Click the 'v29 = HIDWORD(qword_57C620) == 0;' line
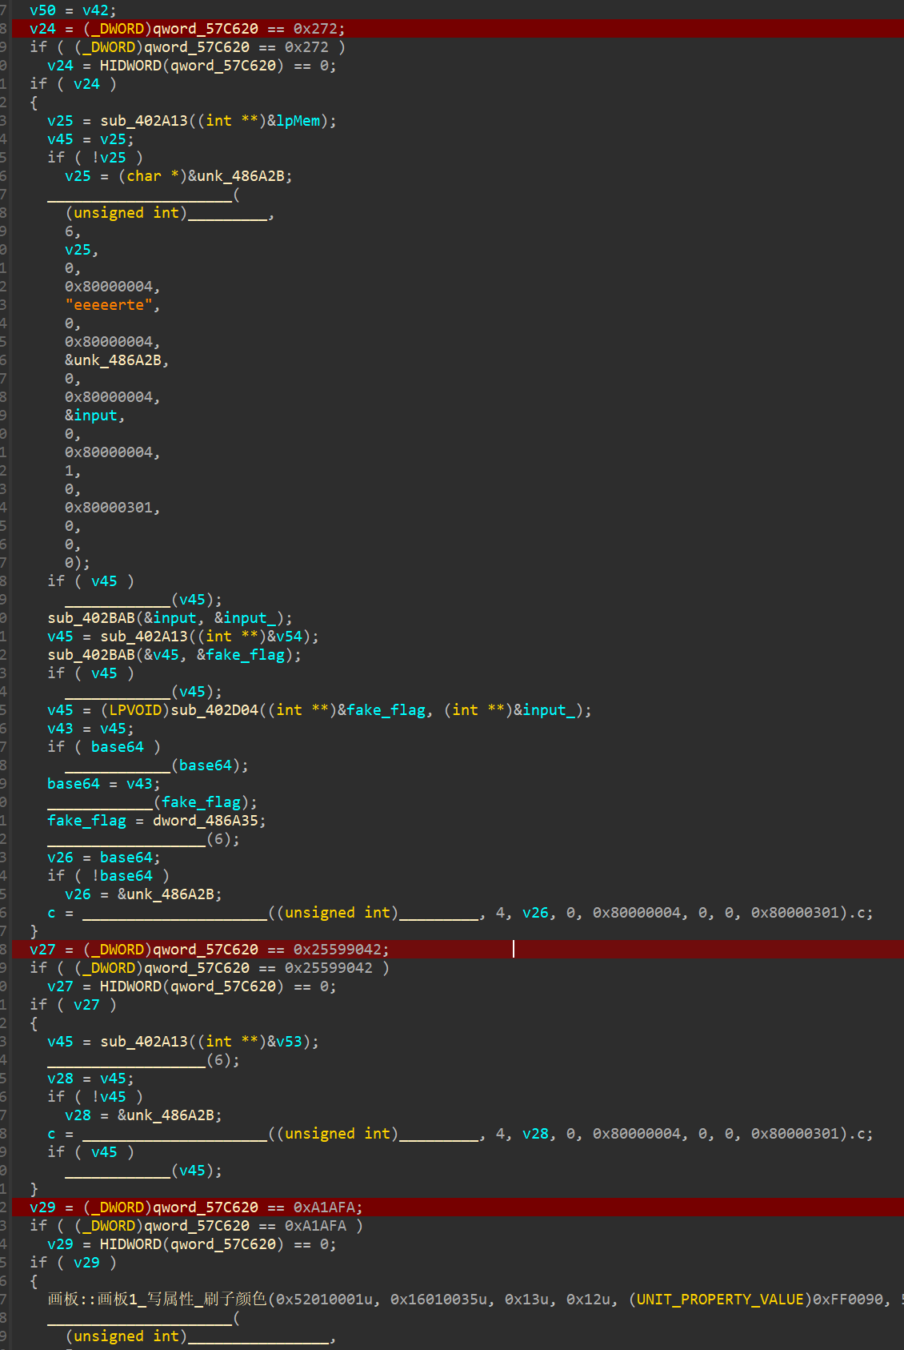This screenshot has width=904, height=1350. [191, 1244]
